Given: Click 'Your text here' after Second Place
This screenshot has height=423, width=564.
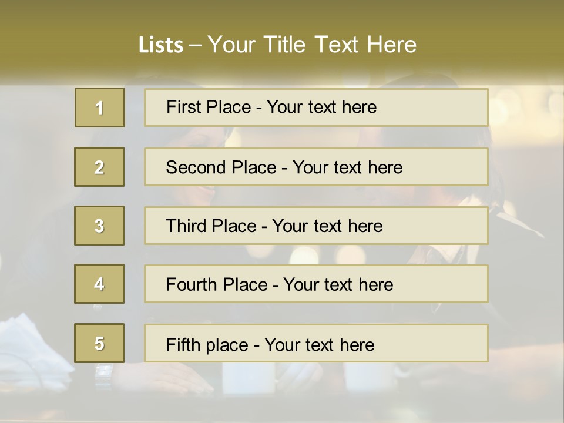Looking at the screenshot, I should click(347, 167).
